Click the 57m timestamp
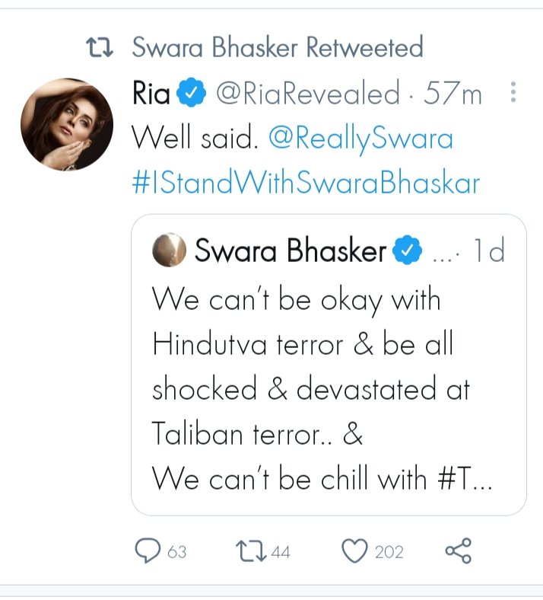Image resolution: width=543 pixels, height=600 pixels. pos(453,94)
